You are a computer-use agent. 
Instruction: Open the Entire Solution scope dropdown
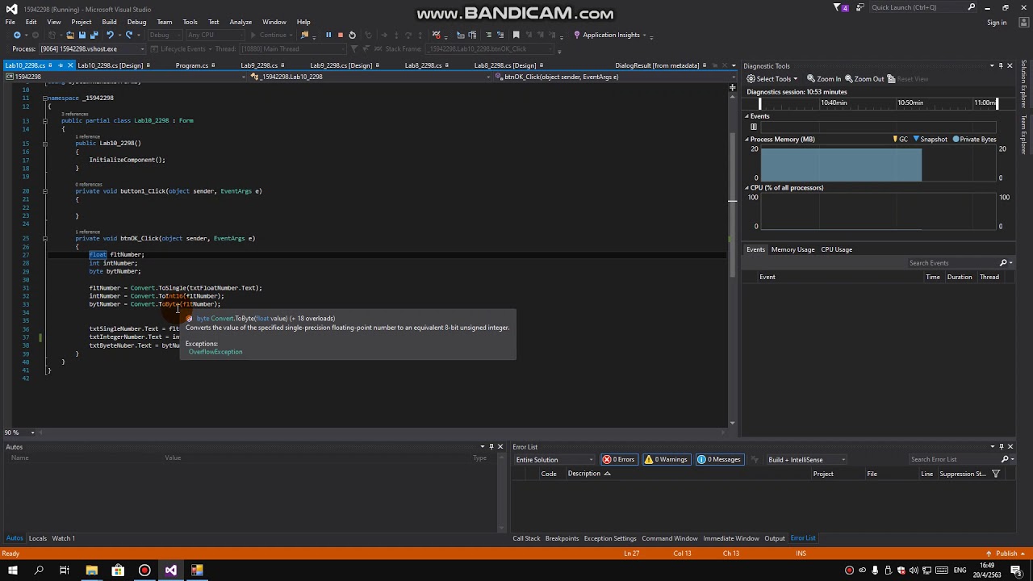(554, 460)
